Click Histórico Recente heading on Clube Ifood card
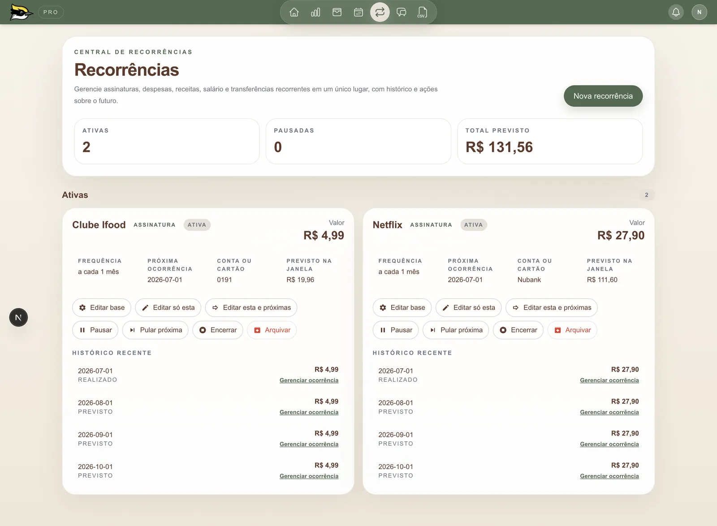Viewport: 717px width, 526px height. click(112, 353)
